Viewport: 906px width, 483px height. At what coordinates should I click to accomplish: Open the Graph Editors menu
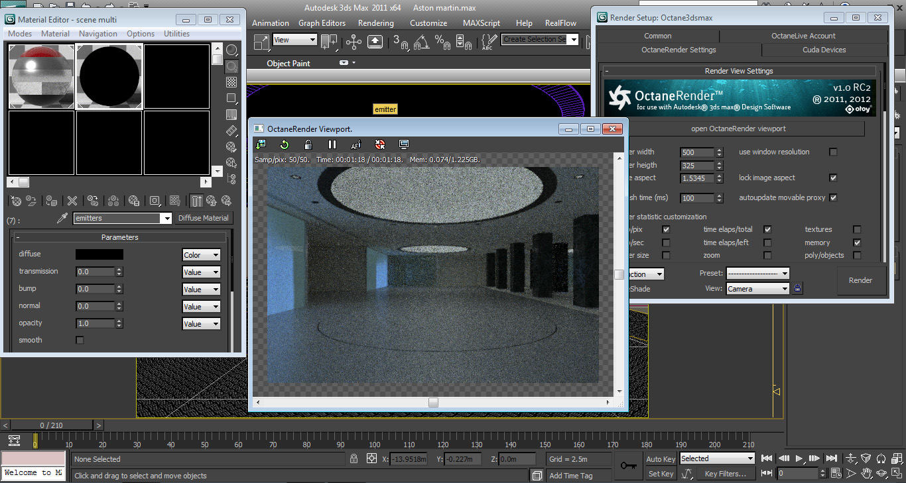tap(322, 23)
